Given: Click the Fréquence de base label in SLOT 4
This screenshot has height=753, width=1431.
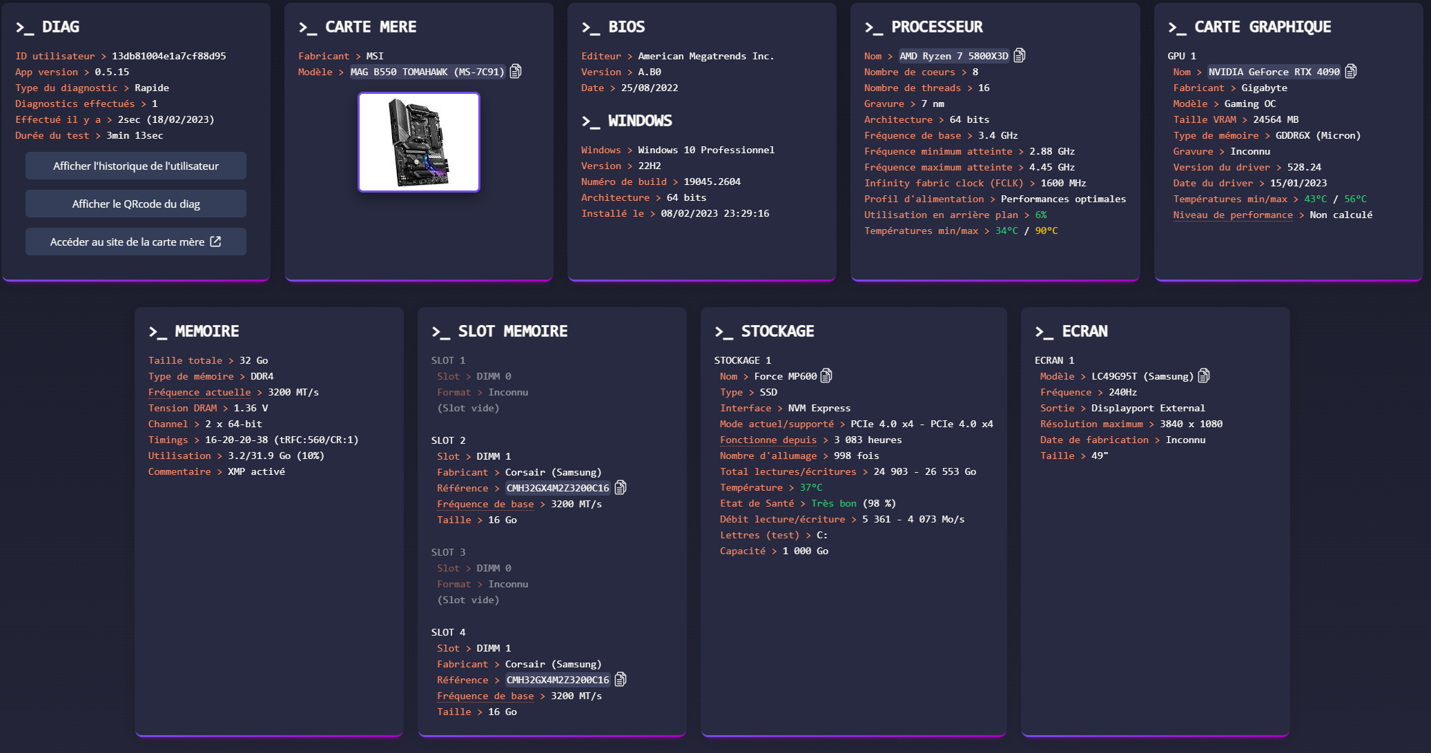Looking at the screenshot, I should [485, 696].
